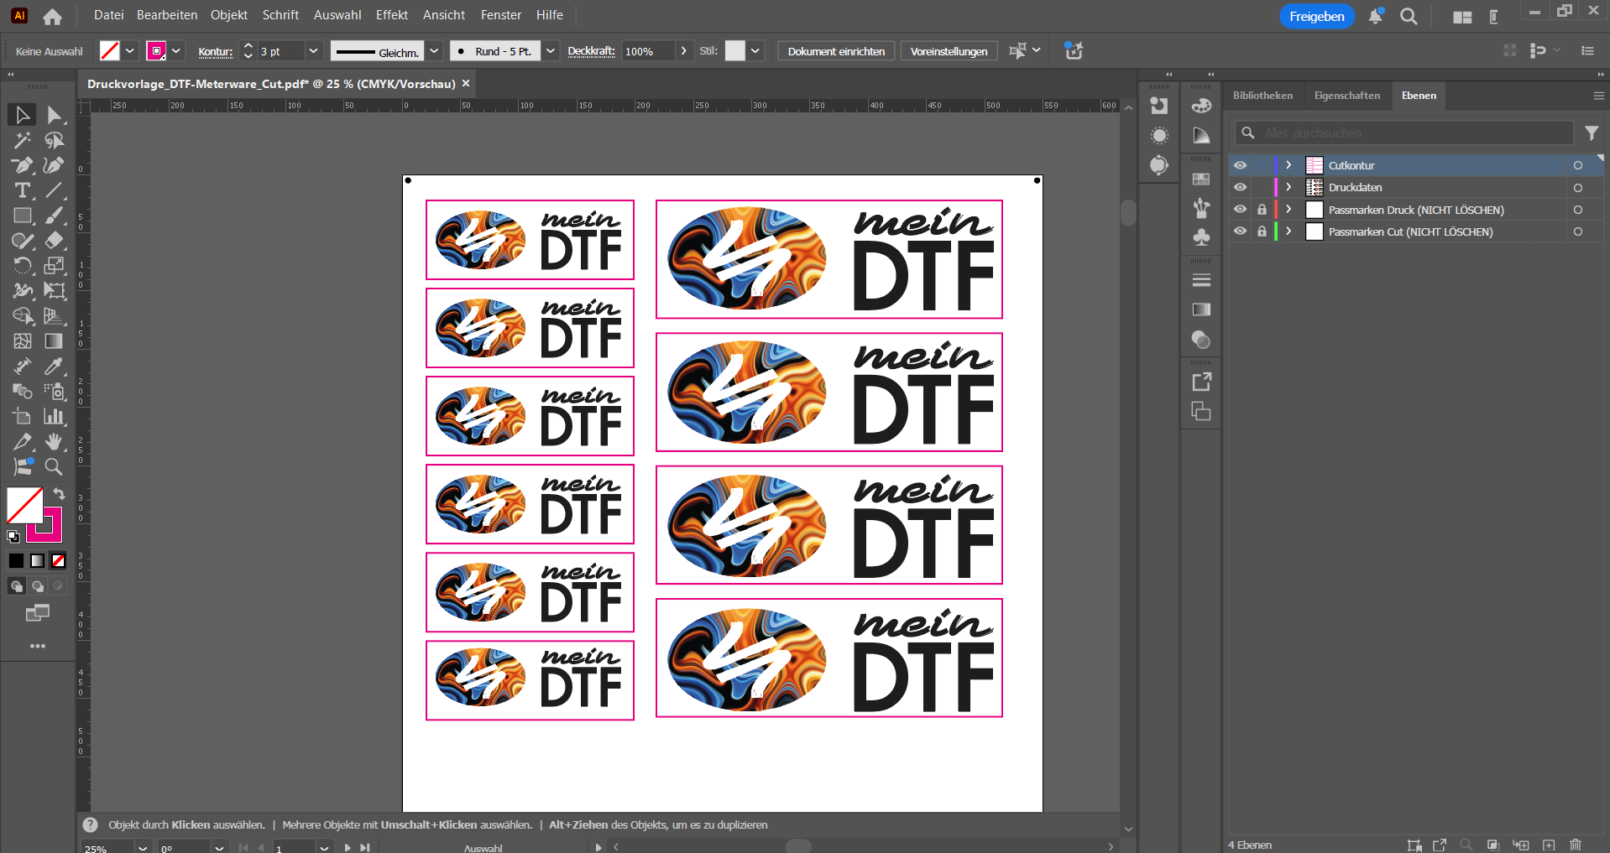Screen dimensions: 1610x853
Task: Expand the Druckdaten layer
Action: coord(1289,187)
